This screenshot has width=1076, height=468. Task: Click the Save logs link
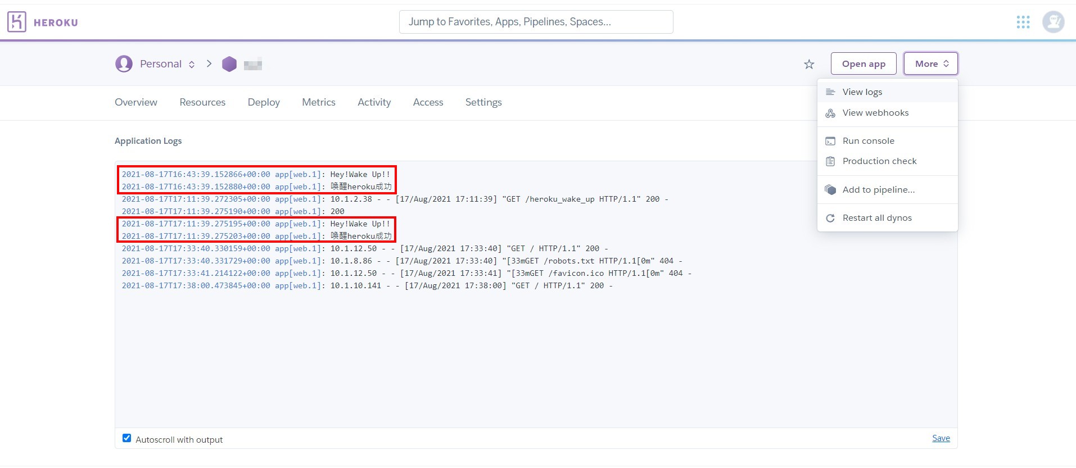pos(941,438)
